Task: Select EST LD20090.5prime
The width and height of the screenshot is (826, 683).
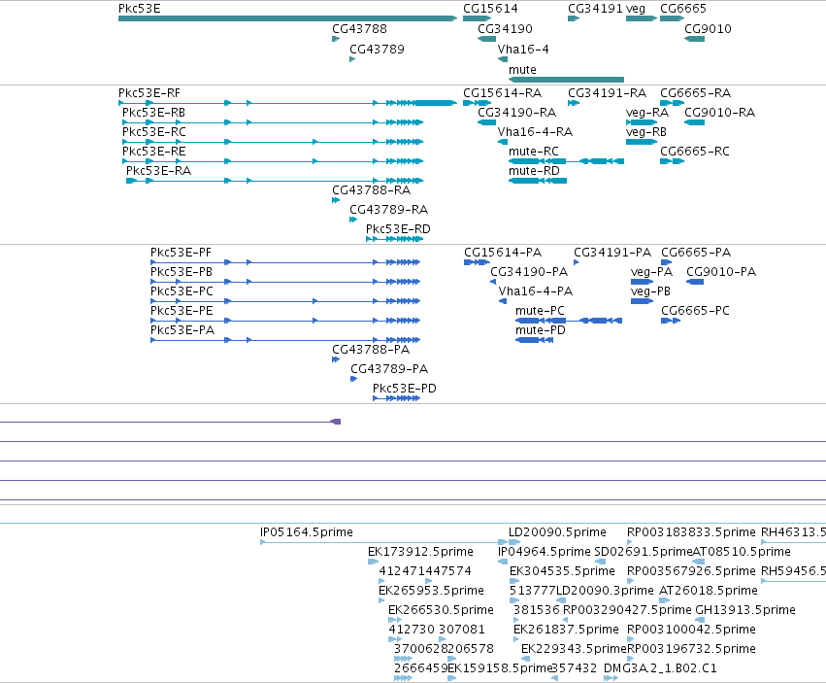Action: [557, 532]
